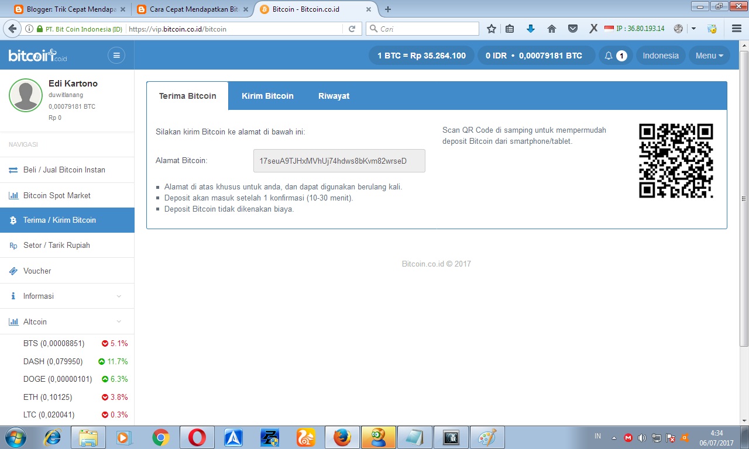
Task: Click the IN language indicator in tray
Action: 597,436
